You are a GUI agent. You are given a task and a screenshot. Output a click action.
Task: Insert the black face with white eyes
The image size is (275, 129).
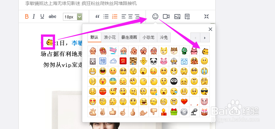click(174, 81)
